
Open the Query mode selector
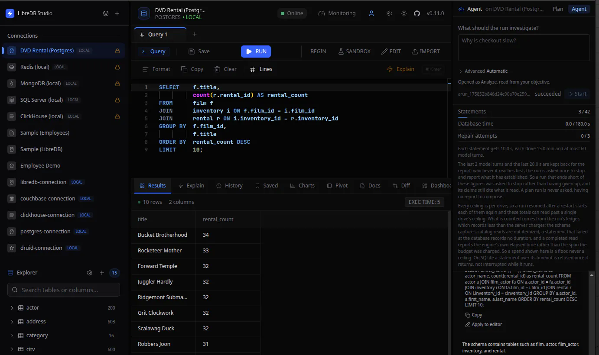153,52
